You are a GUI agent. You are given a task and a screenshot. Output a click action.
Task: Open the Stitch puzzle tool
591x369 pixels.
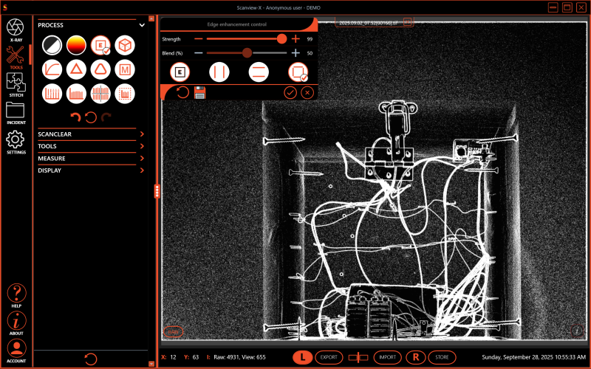16,82
